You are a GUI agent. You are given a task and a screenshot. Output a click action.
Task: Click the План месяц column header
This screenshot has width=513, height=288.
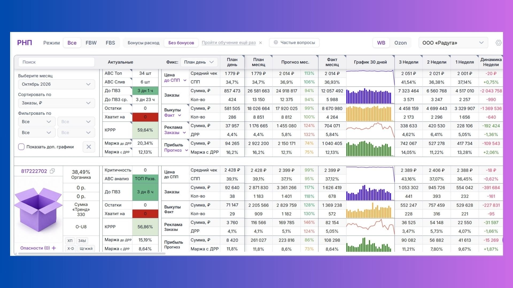tap(258, 62)
